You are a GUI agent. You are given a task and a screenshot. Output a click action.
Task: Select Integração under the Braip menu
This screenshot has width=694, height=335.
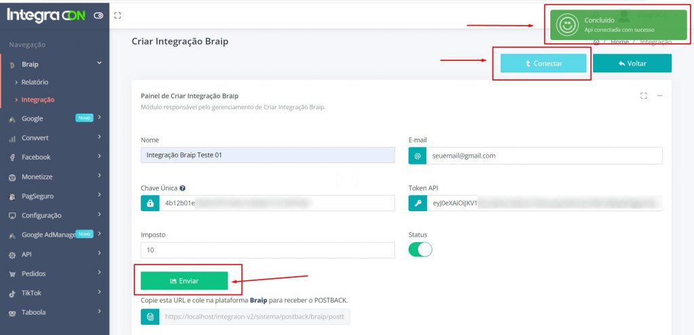click(37, 99)
